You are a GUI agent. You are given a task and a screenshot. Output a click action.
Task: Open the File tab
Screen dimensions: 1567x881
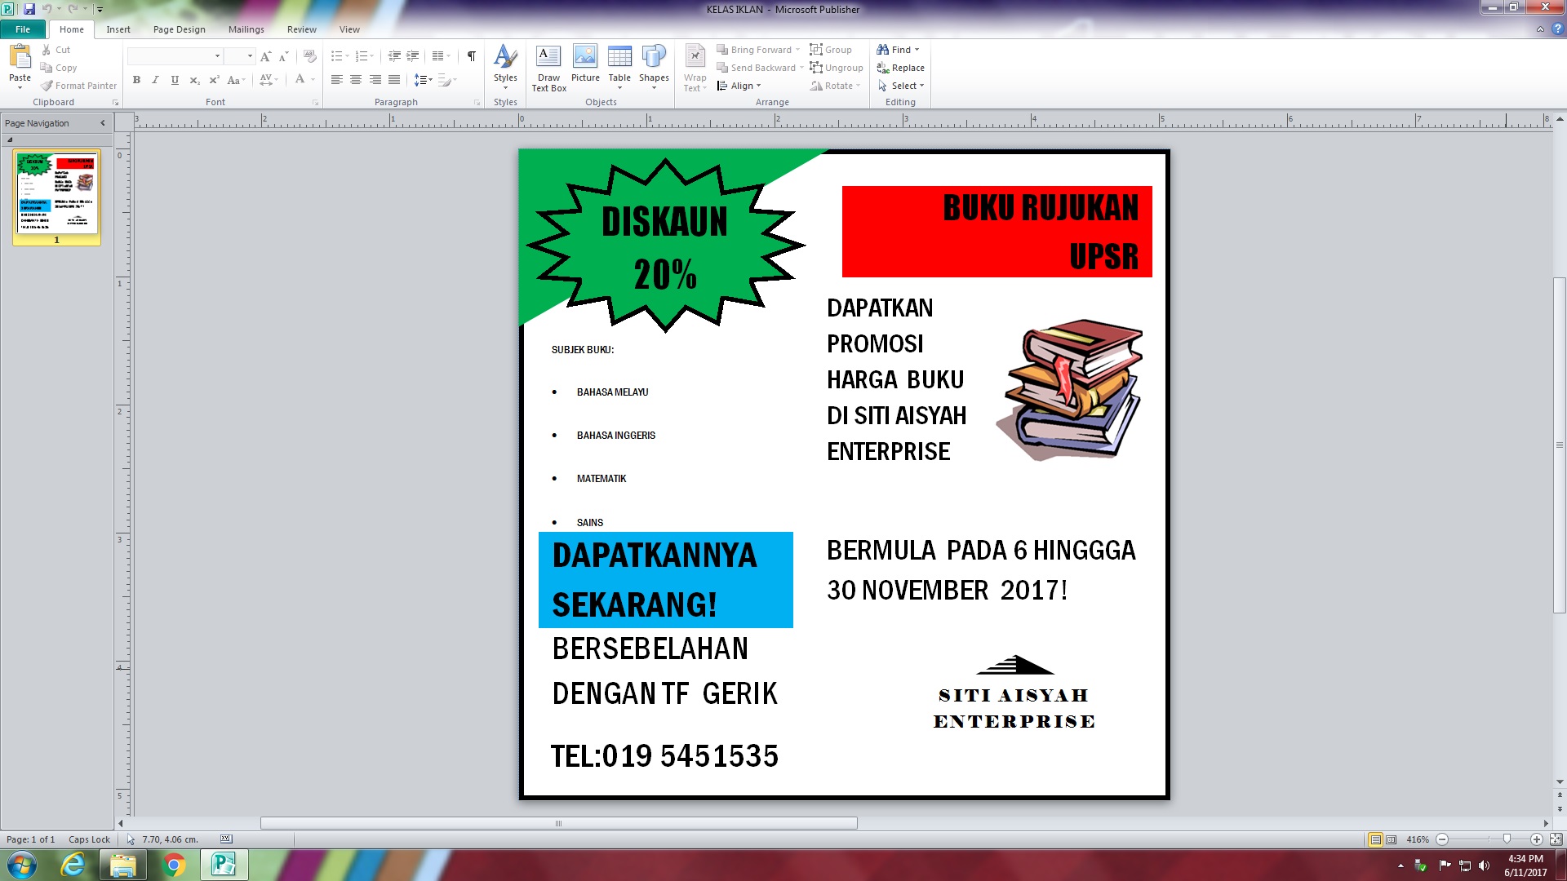coord(23,29)
